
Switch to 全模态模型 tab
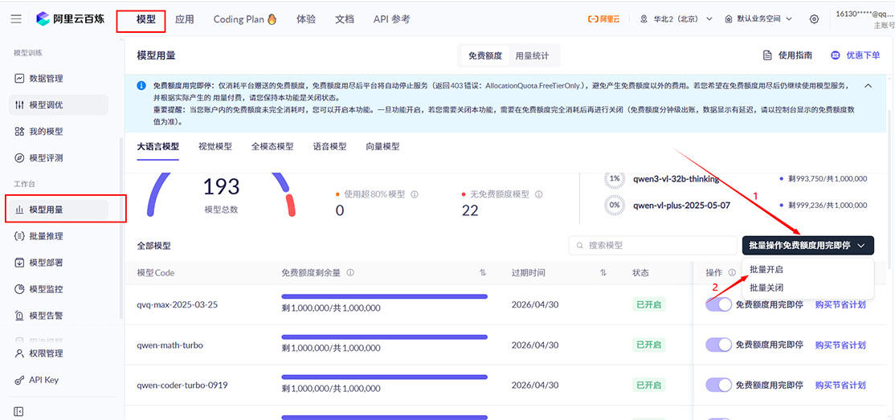pos(272,147)
